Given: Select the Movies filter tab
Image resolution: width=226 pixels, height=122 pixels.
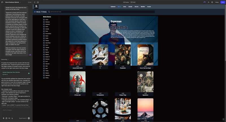Looking at the screenshot, I should tap(38, 12).
